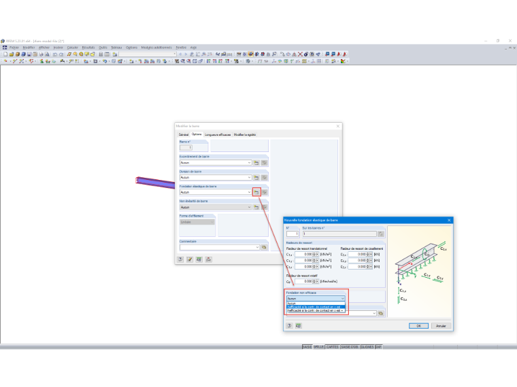Click the Redo toolbar icon
The image size is (517, 387).
[x=61, y=54]
